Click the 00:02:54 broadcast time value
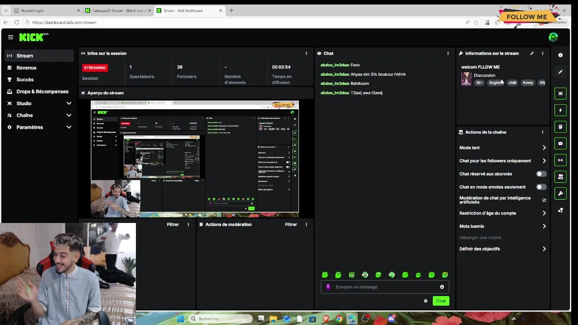 [281, 67]
